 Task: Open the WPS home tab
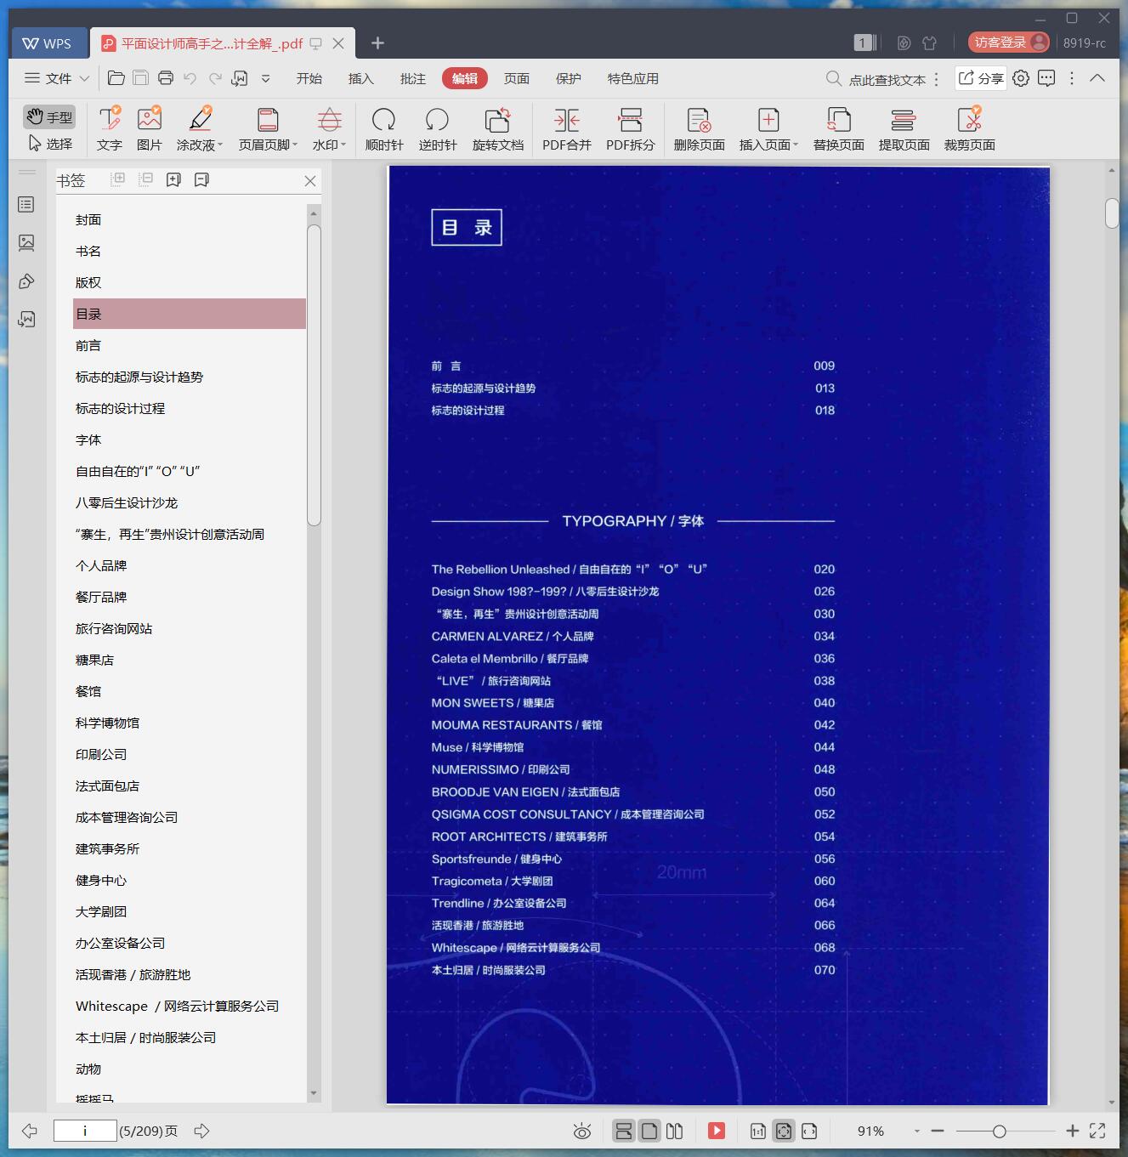tap(49, 43)
